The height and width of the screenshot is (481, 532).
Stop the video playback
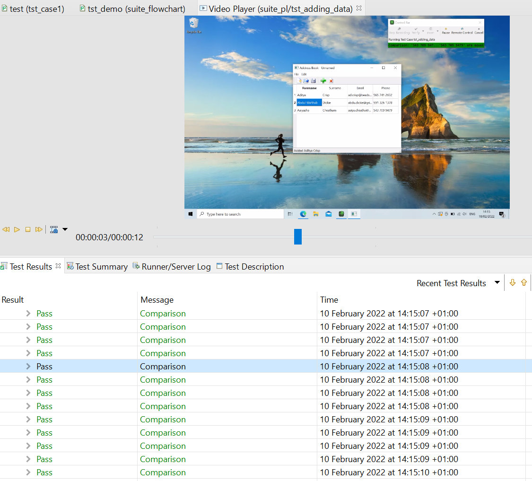28,229
